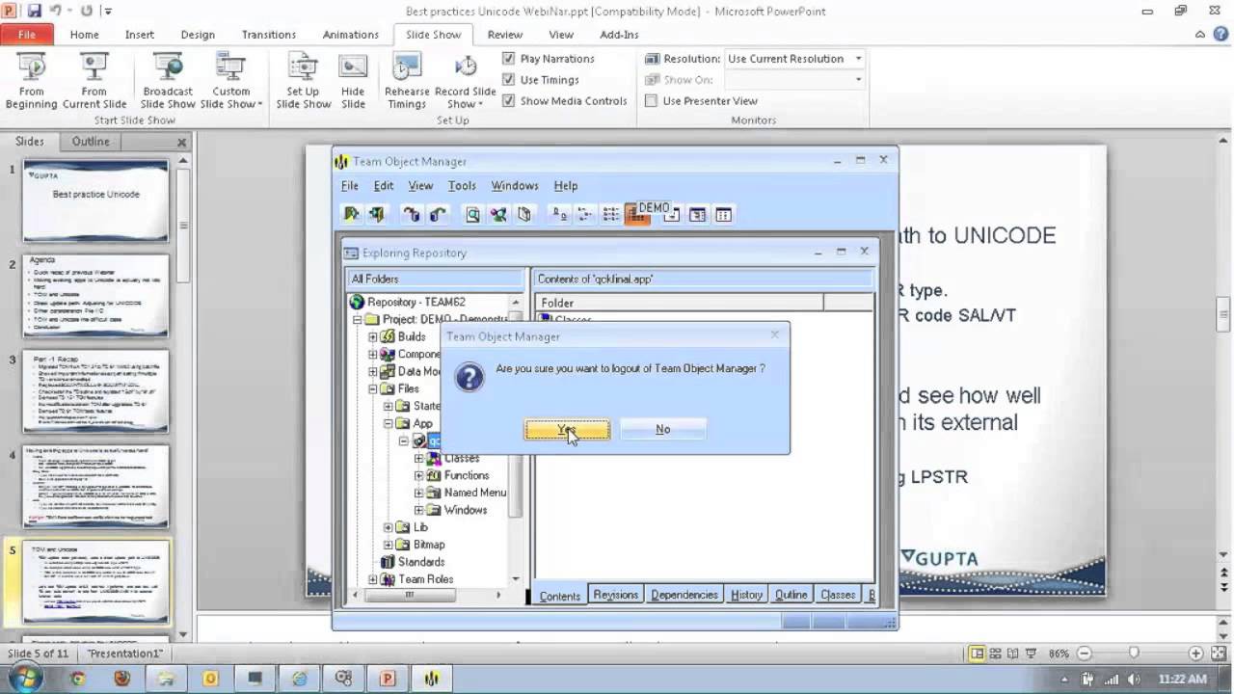Toggle Use Timings checkbox
This screenshot has width=1234, height=694.
(509, 80)
